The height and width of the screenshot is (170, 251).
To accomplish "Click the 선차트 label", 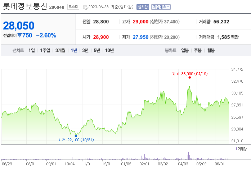I will click(x=18, y=50).
